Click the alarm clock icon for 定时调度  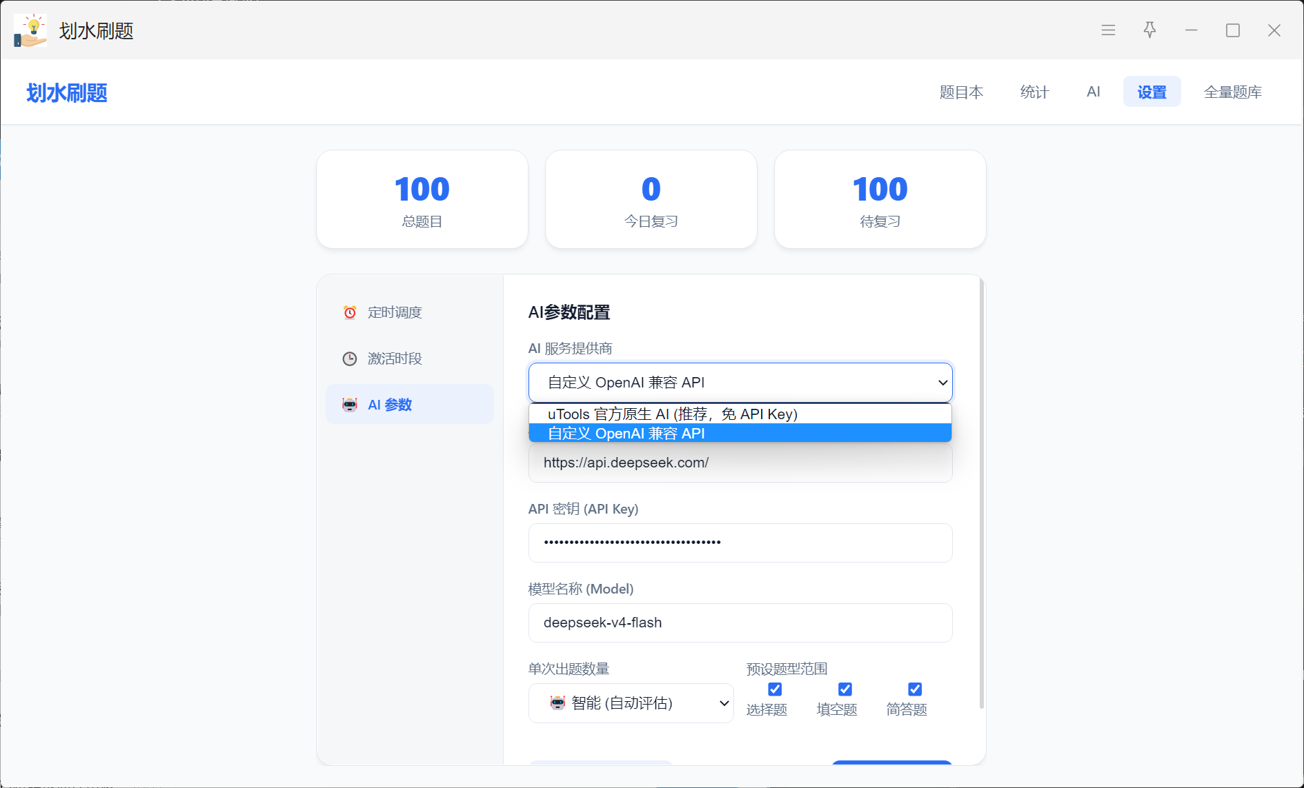tap(350, 312)
